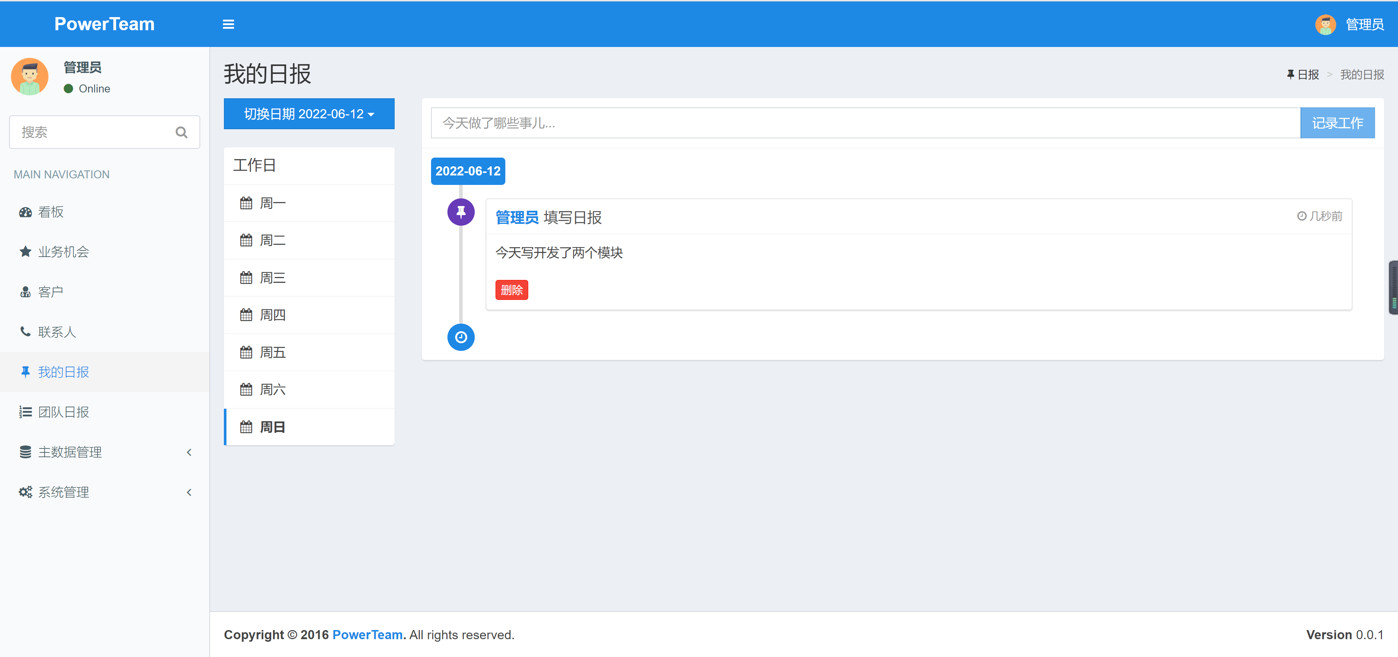Viewport: 1398px width, 657px height.
Task: Open 团队日报 via the list icon
Action: pyautogui.click(x=25, y=412)
